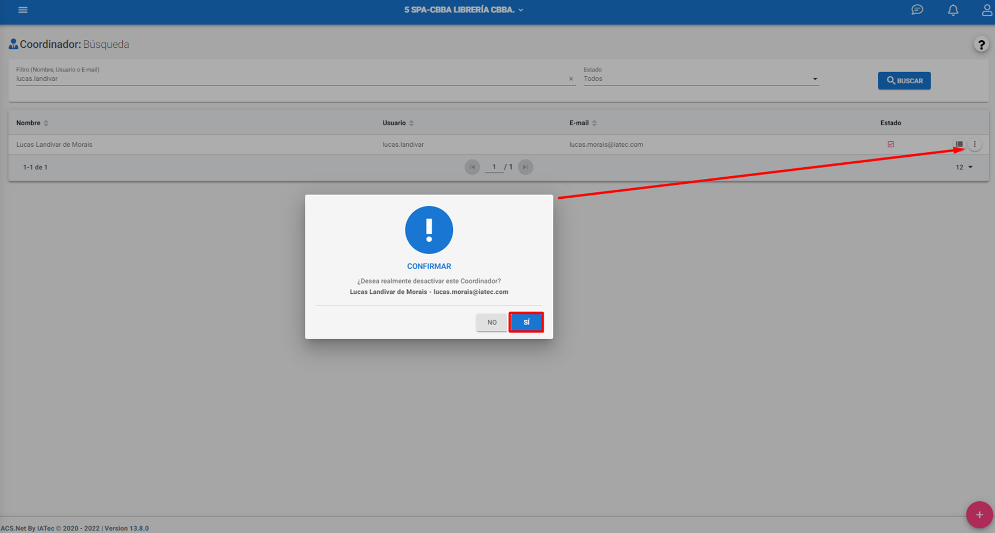Image resolution: width=995 pixels, height=533 pixels.
Task: Open the notifications bell
Action: tap(953, 10)
